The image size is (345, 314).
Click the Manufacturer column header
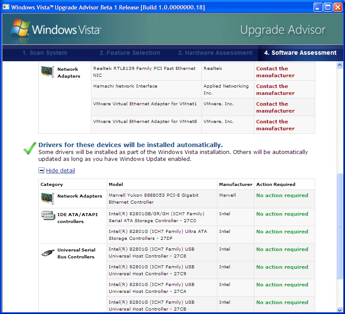tap(235, 185)
